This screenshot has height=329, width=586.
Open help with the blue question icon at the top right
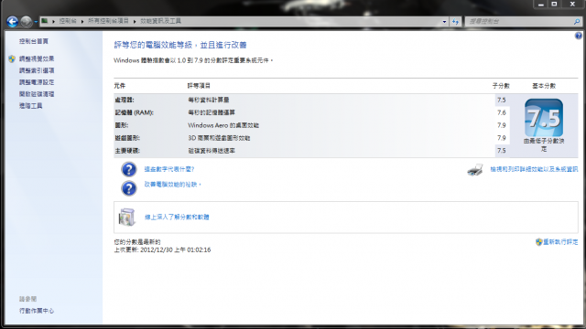pos(579,36)
